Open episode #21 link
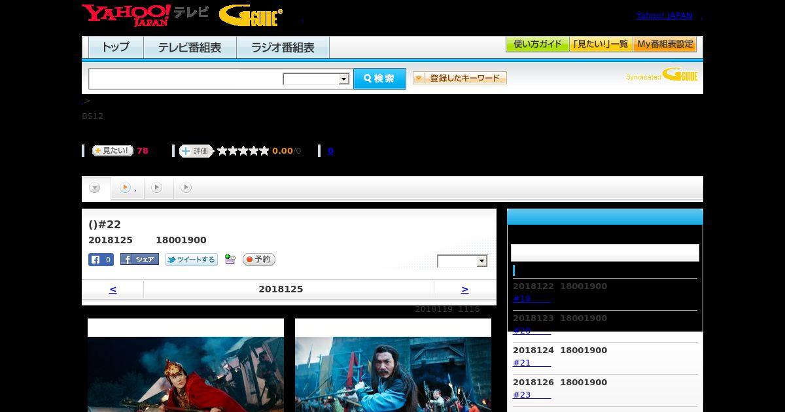 [531, 363]
